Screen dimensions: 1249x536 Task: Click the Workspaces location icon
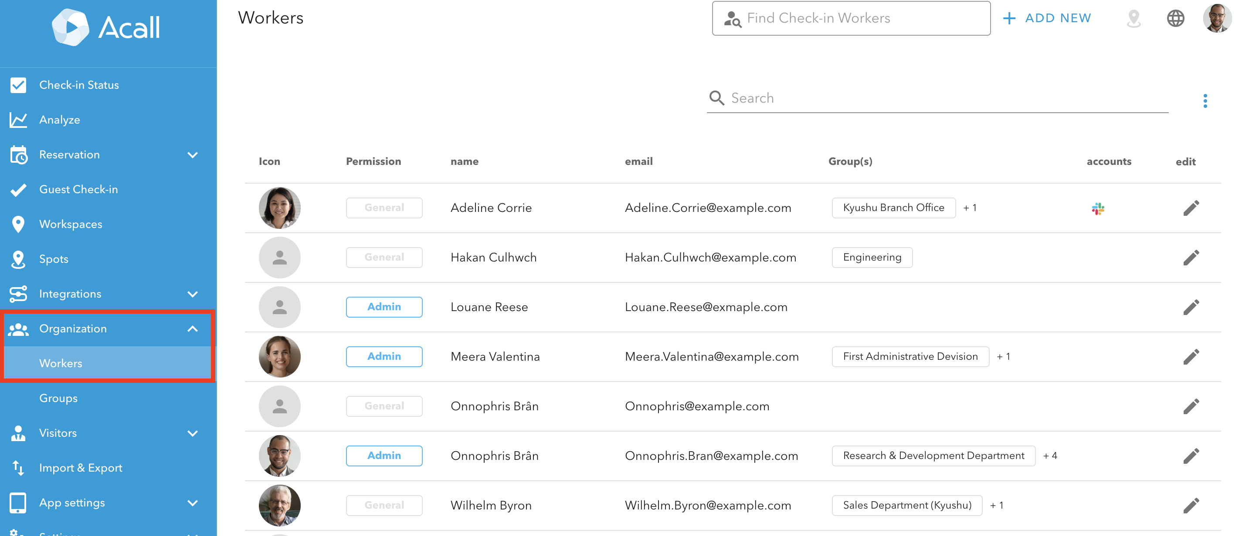[18, 224]
